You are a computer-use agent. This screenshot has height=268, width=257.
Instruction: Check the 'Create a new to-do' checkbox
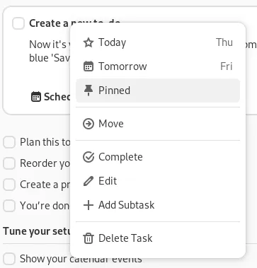pos(18,23)
